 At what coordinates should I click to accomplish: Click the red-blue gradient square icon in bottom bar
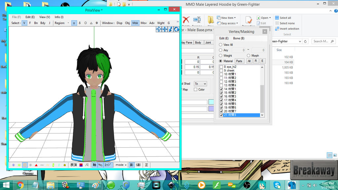[81, 165]
